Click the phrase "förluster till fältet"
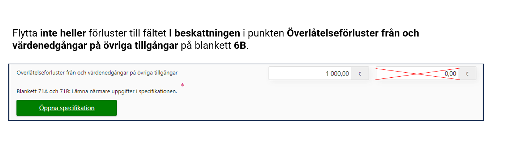 pos(127,34)
